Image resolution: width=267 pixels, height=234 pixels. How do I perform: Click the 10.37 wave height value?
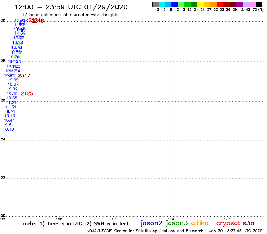pos(13,84)
